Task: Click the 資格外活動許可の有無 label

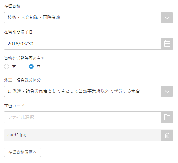Action: pos(25,58)
